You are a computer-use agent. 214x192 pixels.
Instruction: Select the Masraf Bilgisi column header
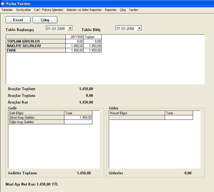point(137,113)
